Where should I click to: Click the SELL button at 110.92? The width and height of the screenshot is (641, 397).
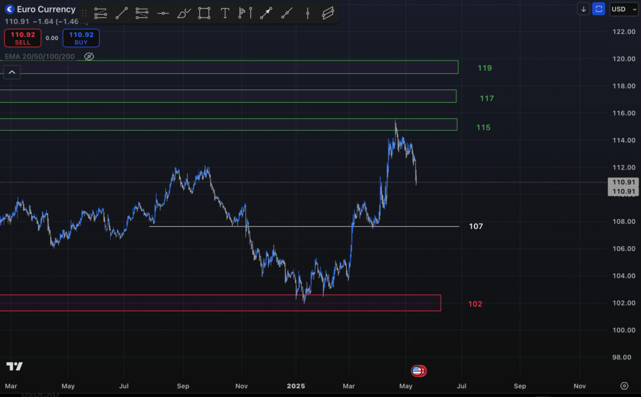point(23,38)
